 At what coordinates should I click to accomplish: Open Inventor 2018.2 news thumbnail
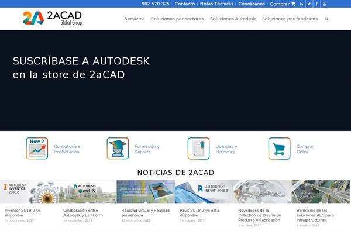click(x=29, y=192)
